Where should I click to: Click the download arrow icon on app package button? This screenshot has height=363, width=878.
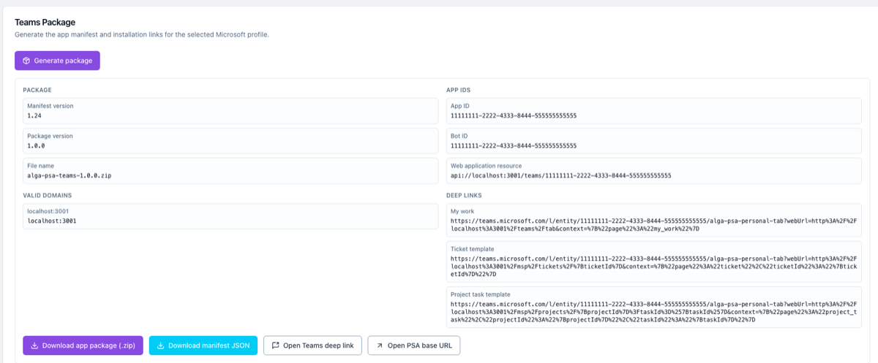(x=34, y=345)
